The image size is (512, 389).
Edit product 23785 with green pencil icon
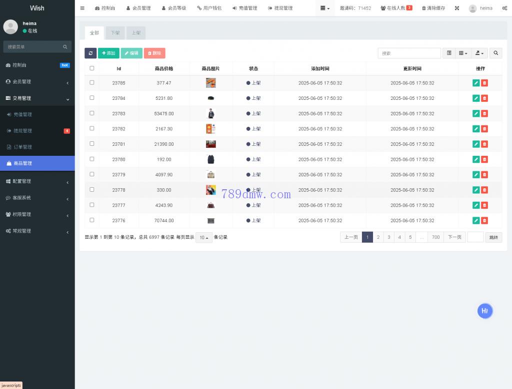pos(476,83)
